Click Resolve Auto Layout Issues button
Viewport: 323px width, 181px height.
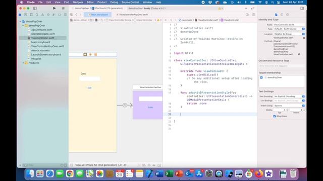153,165
